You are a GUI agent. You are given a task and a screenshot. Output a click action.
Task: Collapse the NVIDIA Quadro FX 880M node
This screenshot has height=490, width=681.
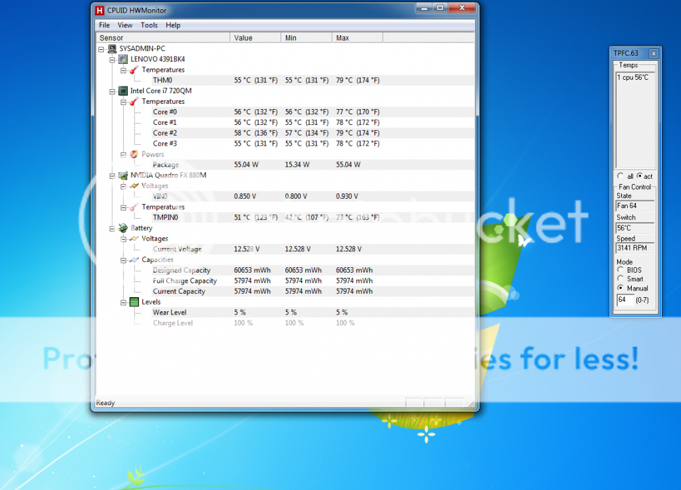(112, 176)
